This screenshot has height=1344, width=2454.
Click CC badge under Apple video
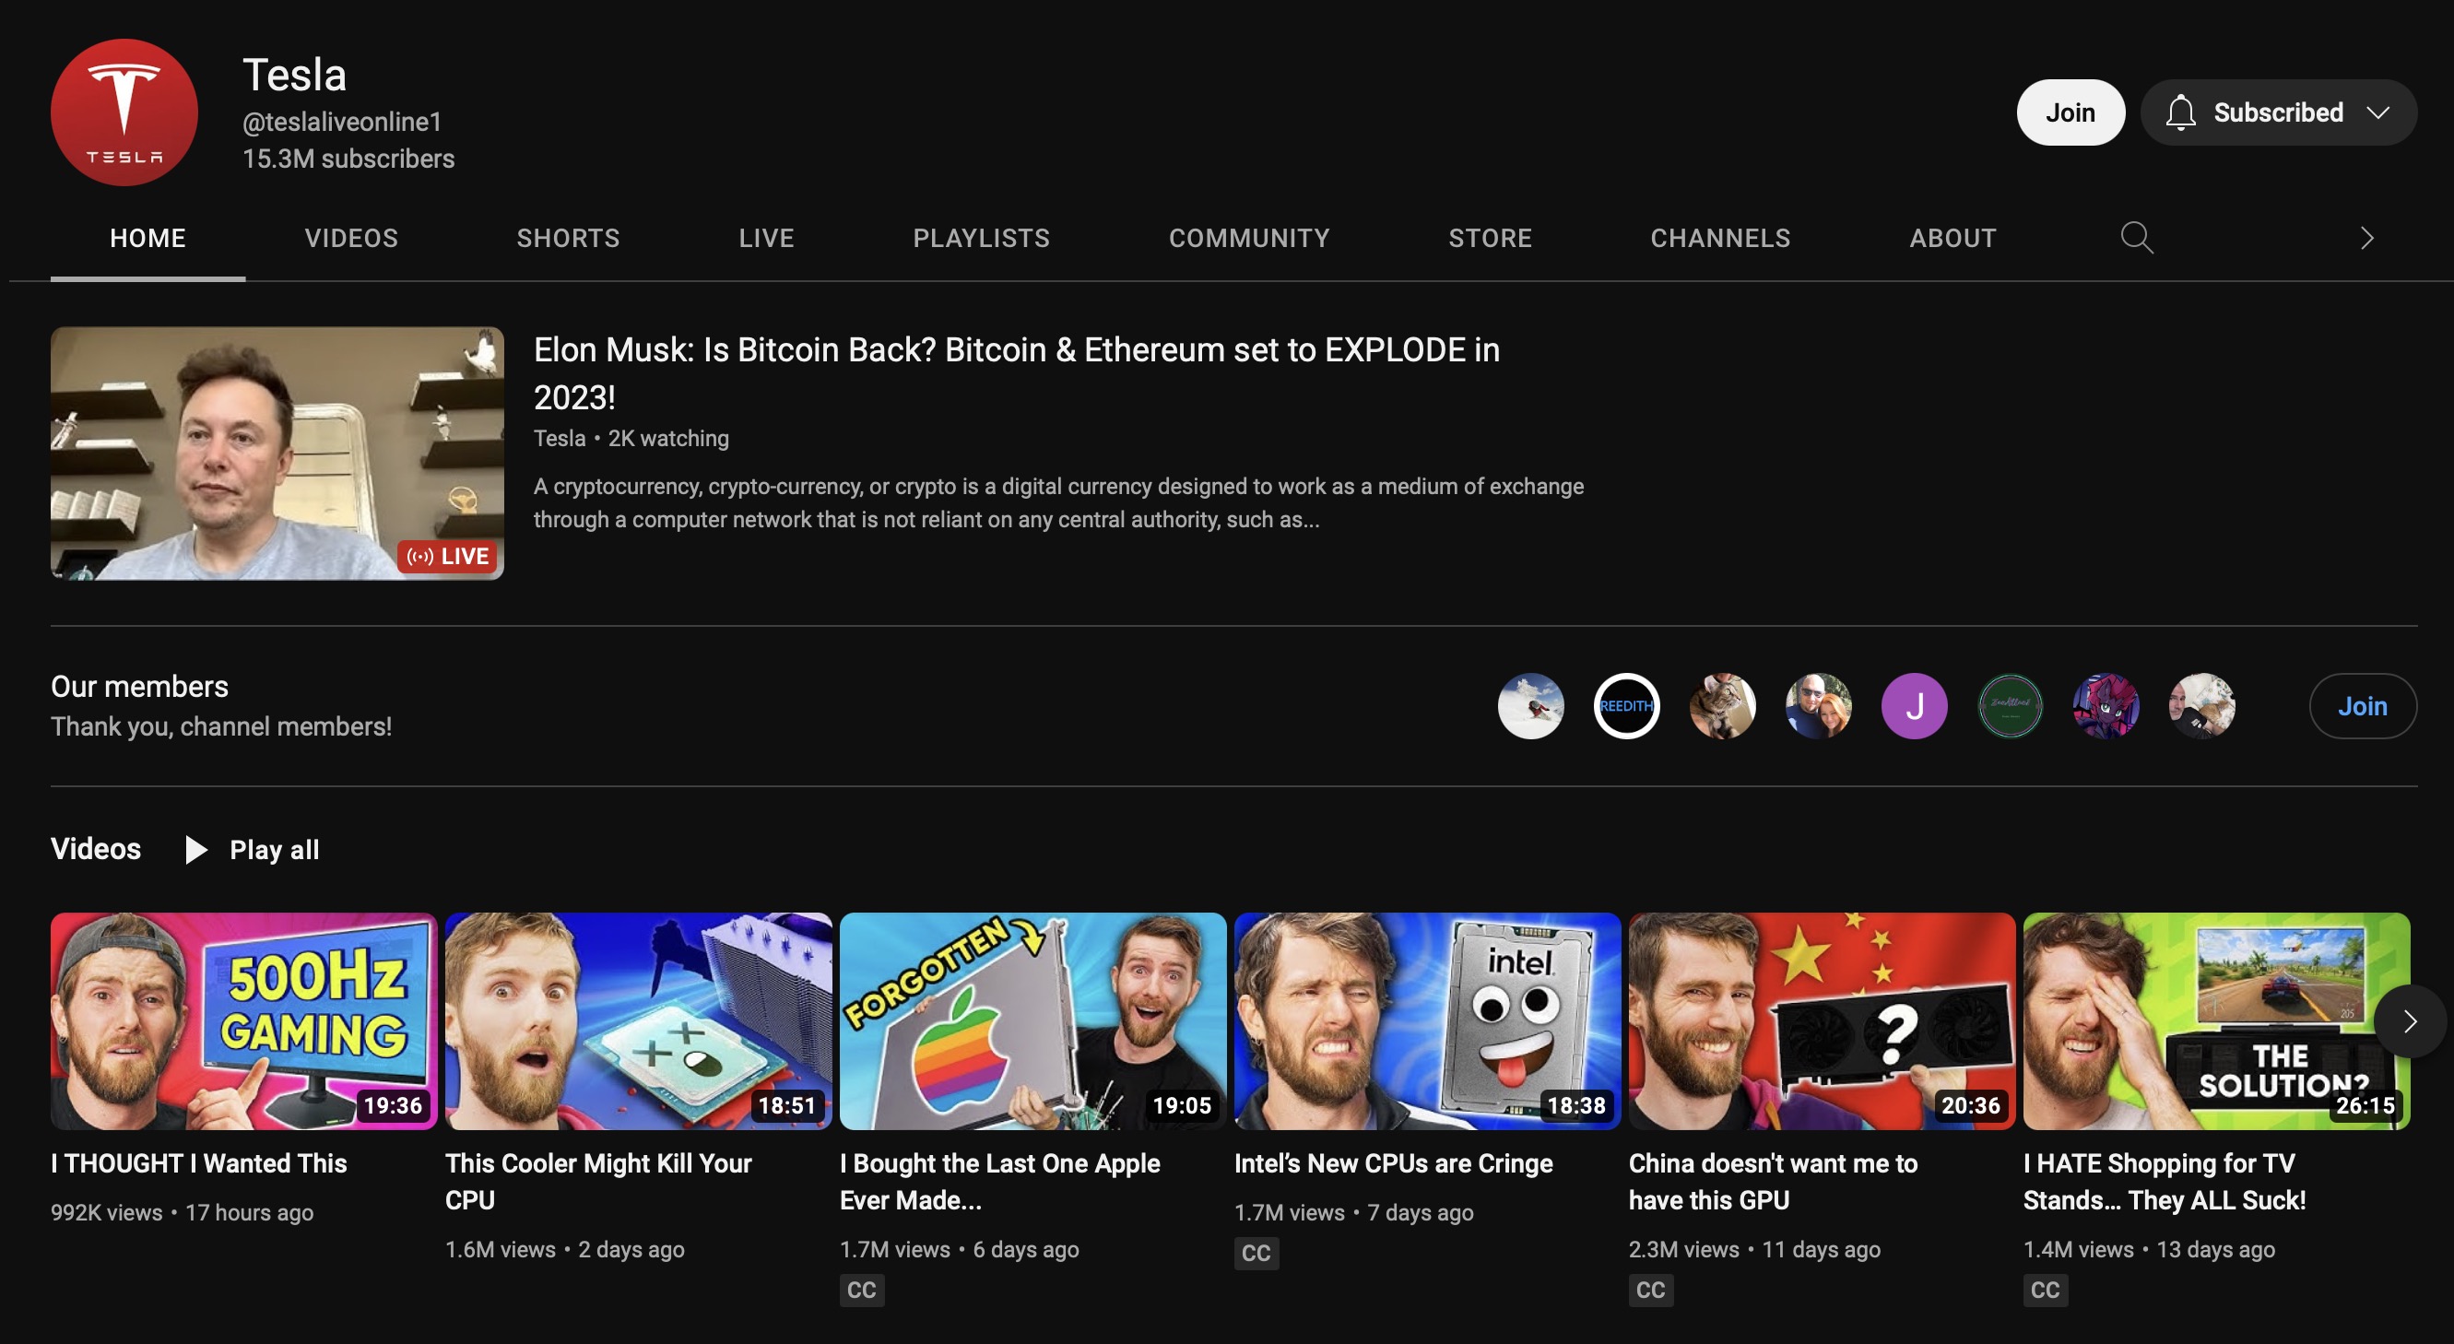click(x=861, y=1290)
